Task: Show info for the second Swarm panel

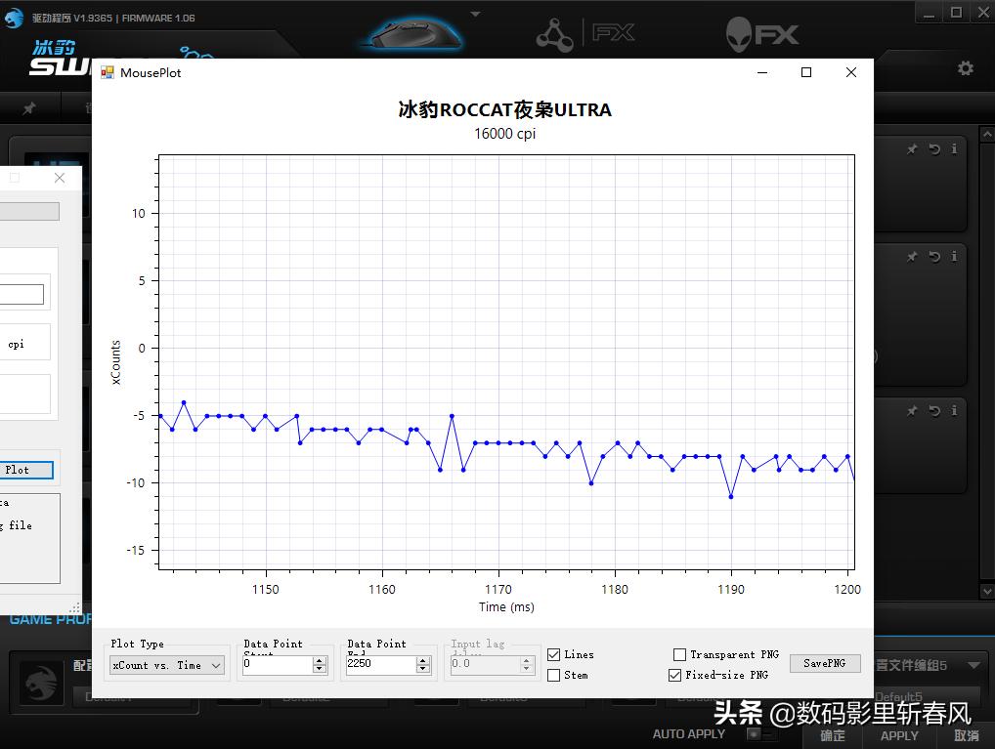Action: click(x=954, y=256)
